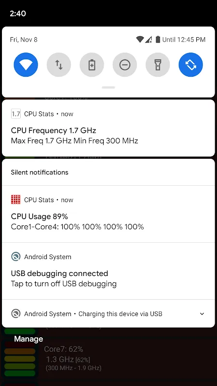This screenshot has height=386, width=217.
Task: Expand the Charging via USB notification chevron
Action: (202, 314)
